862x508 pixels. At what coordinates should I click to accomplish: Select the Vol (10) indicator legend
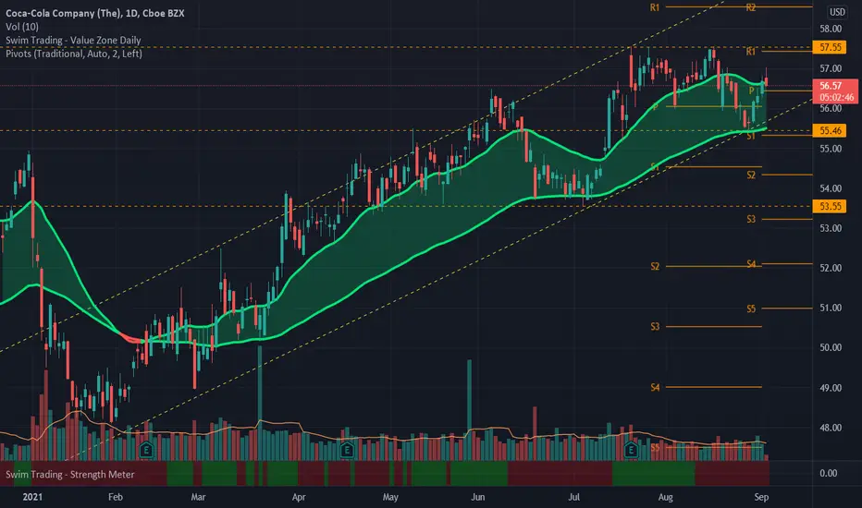[x=22, y=27]
